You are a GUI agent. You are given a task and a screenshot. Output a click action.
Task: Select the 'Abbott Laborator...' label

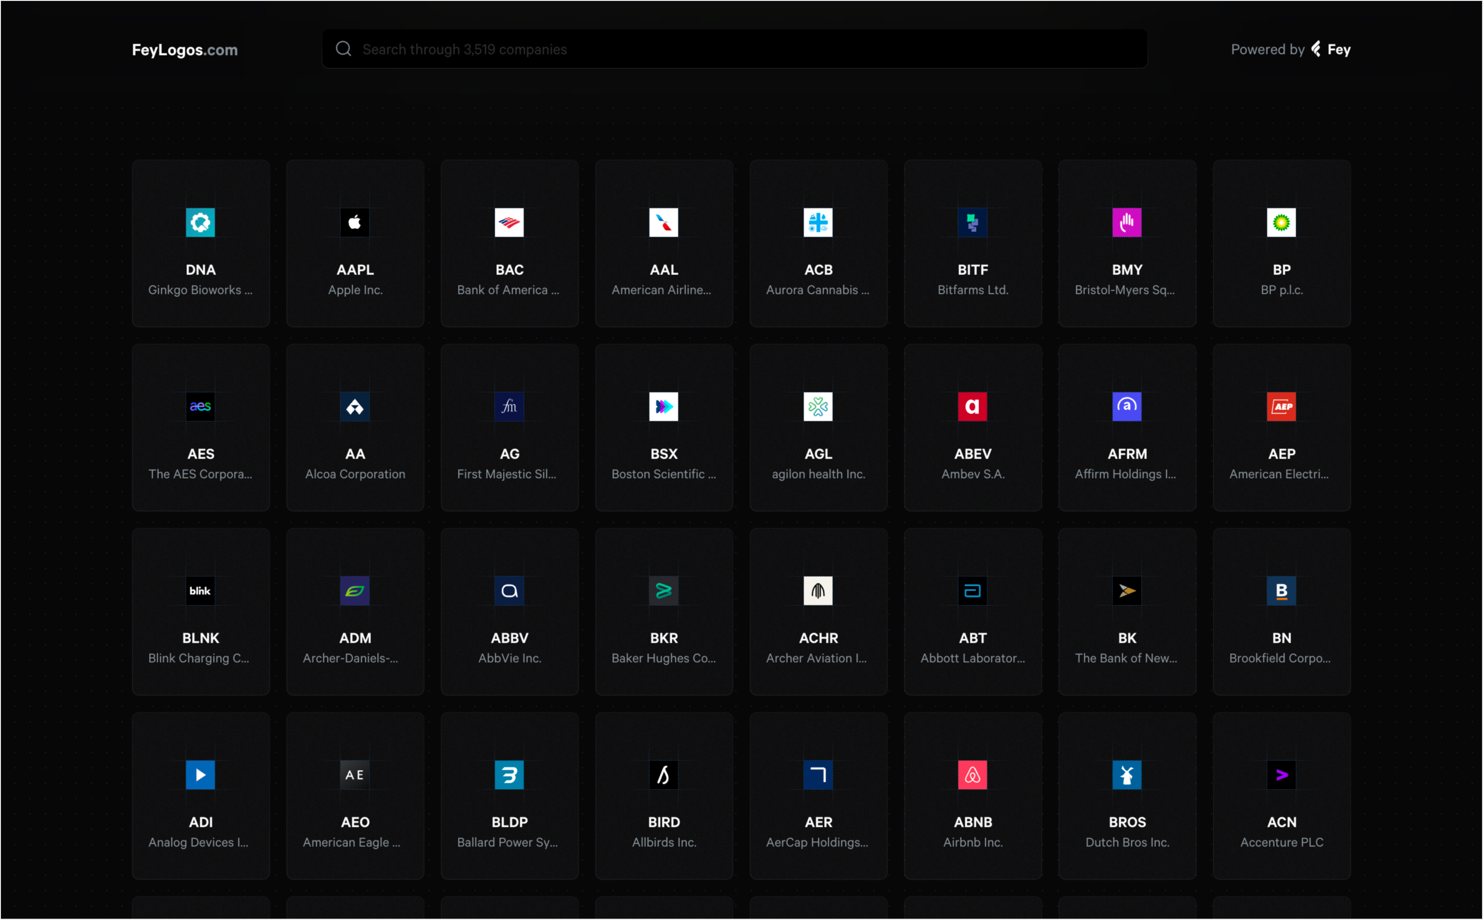(x=973, y=658)
